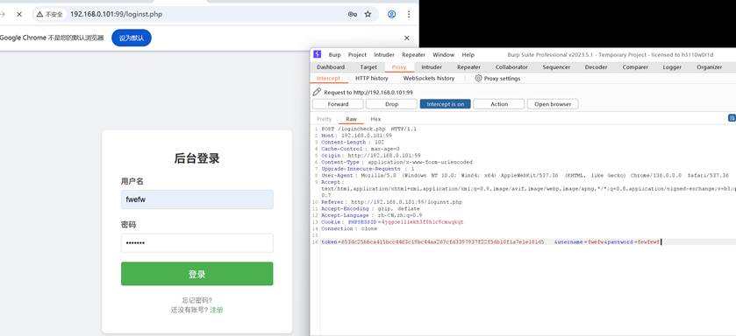Switch to the Dashboard tab
736x336 pixels.
[x=331, y=66]
